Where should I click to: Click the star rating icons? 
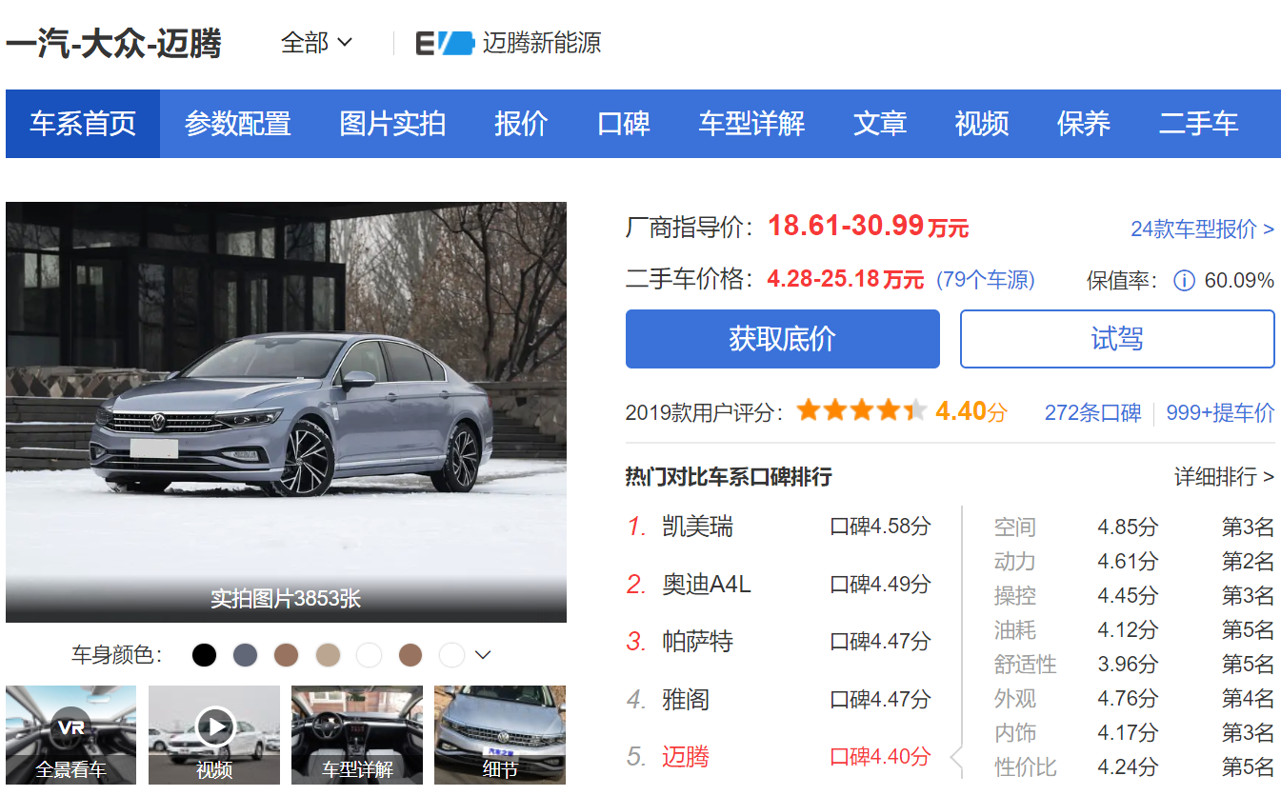(x=862, y=411)
